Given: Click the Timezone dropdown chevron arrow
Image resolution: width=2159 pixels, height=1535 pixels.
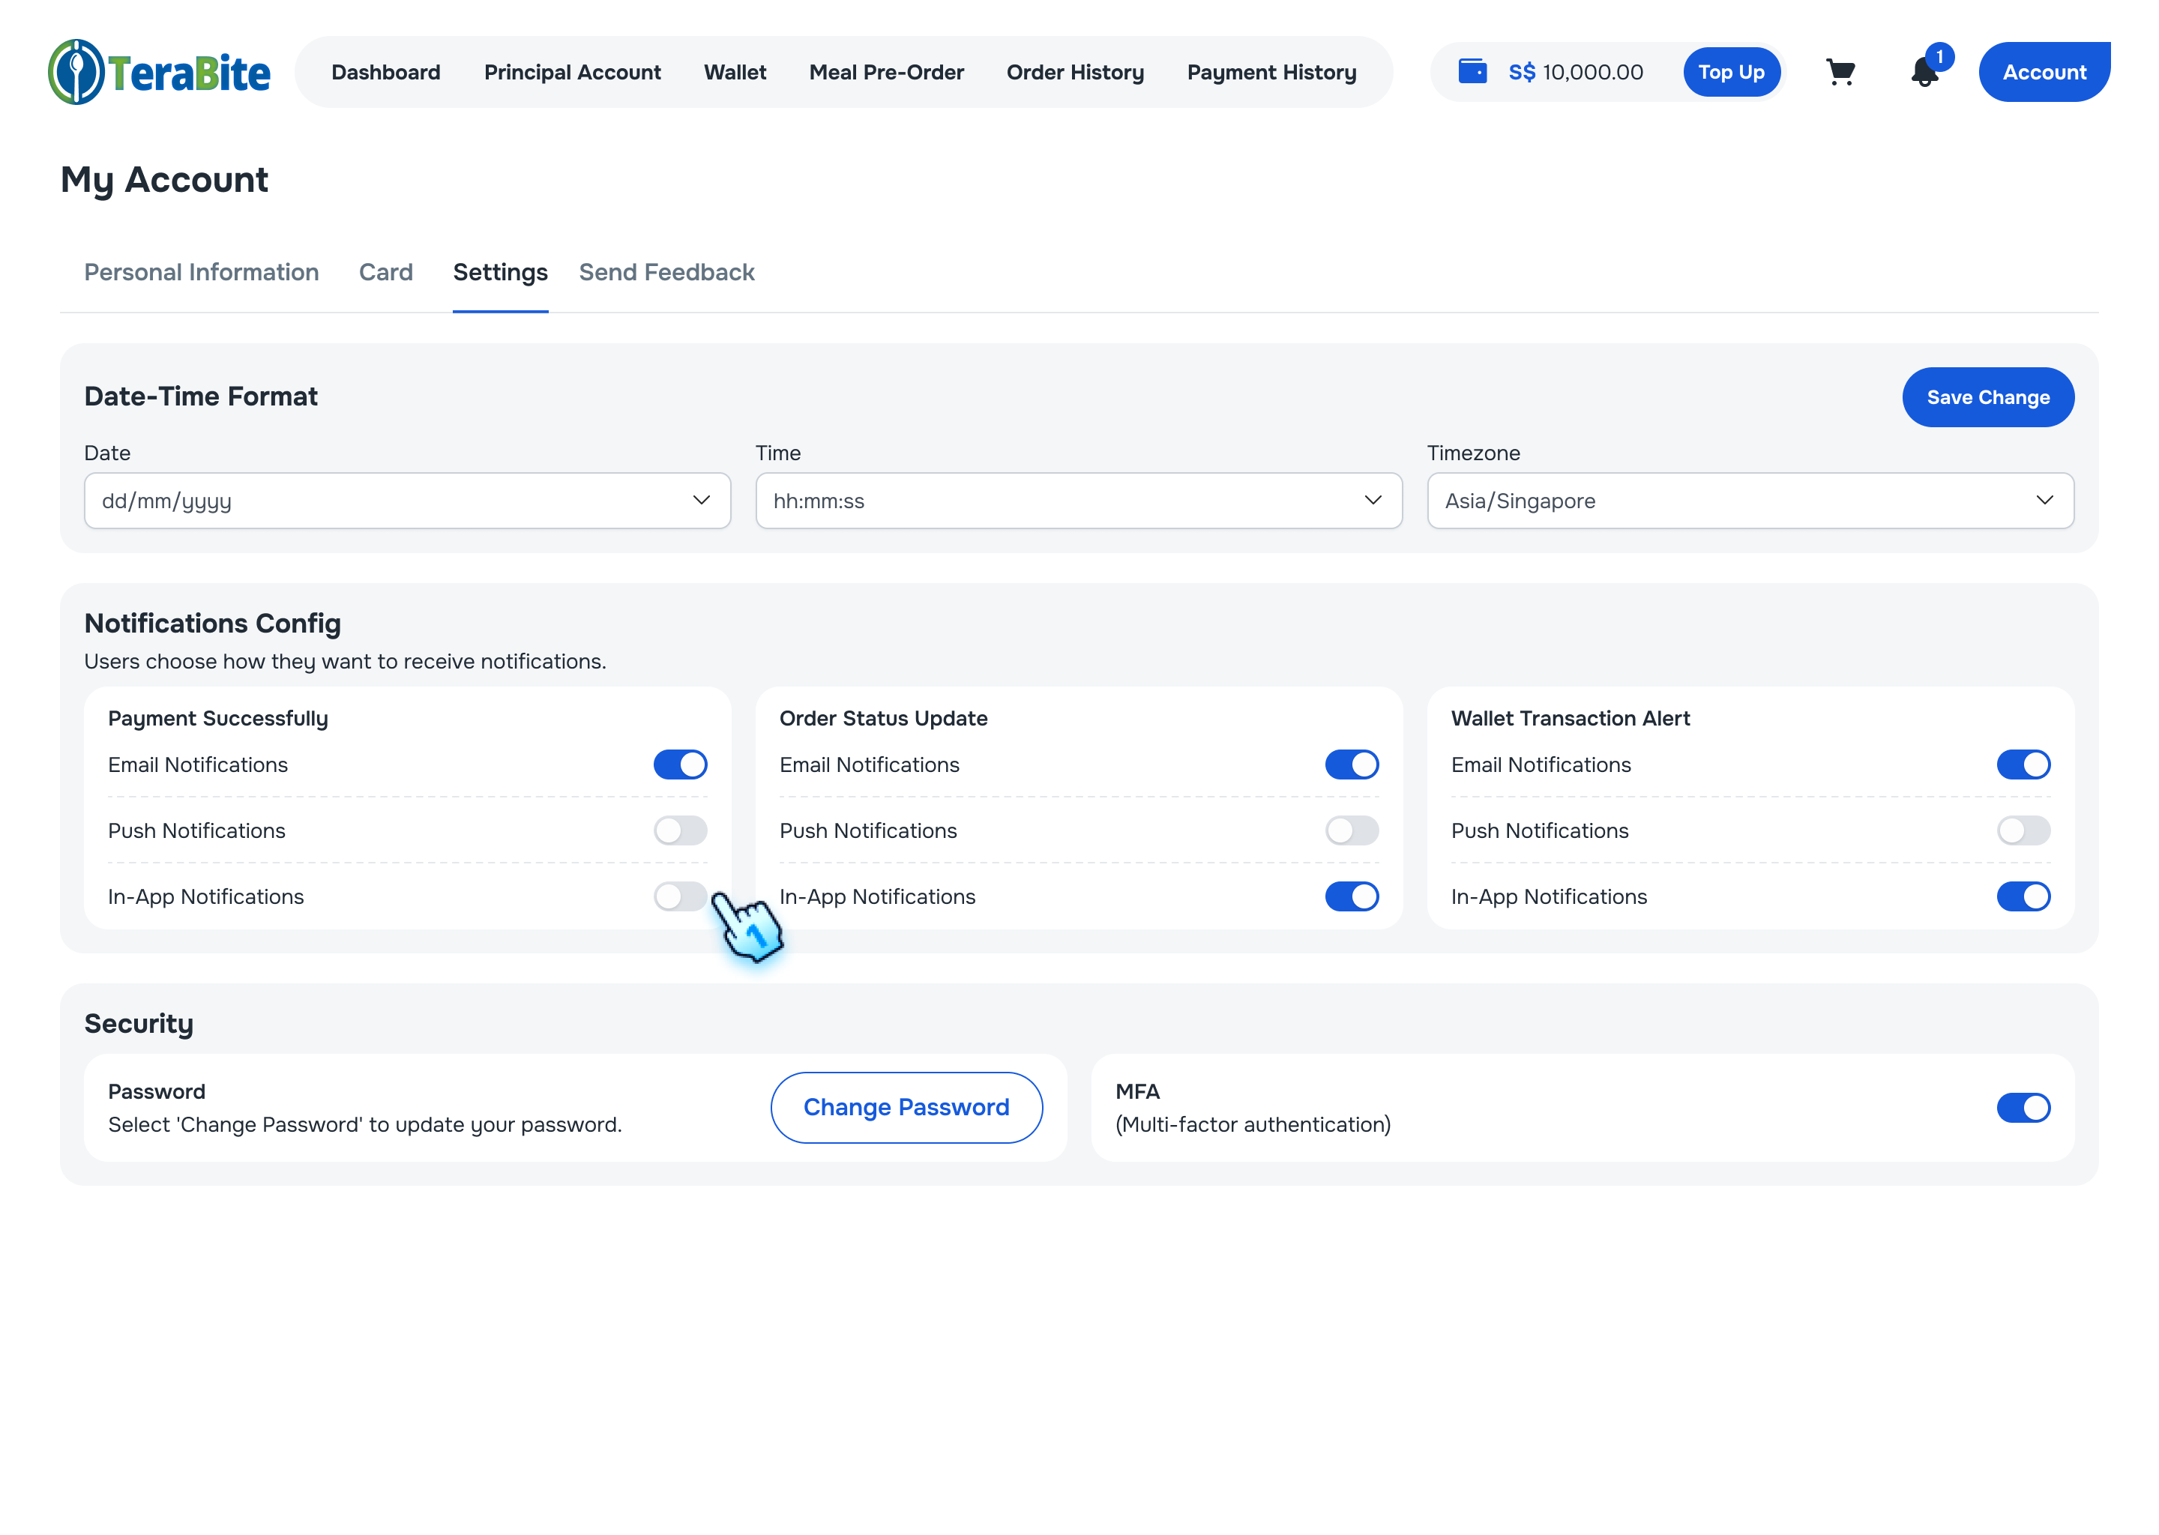Looking at the screenshot, I should point(2044,500).
